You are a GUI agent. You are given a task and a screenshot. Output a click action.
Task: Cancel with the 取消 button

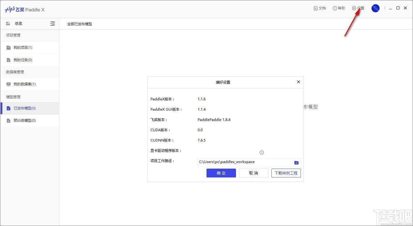[254, 173]
